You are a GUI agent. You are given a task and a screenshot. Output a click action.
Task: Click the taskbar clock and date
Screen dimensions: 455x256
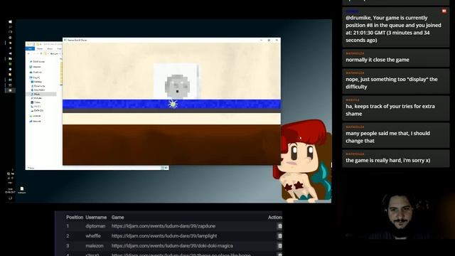click(x=10, y=191)
